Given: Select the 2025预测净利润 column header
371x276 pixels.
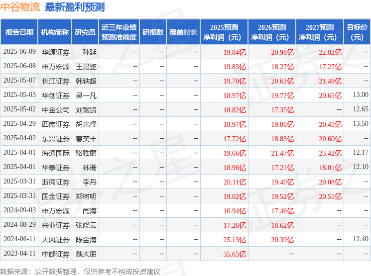Looking at the screenshot, I should coord(224,32).
